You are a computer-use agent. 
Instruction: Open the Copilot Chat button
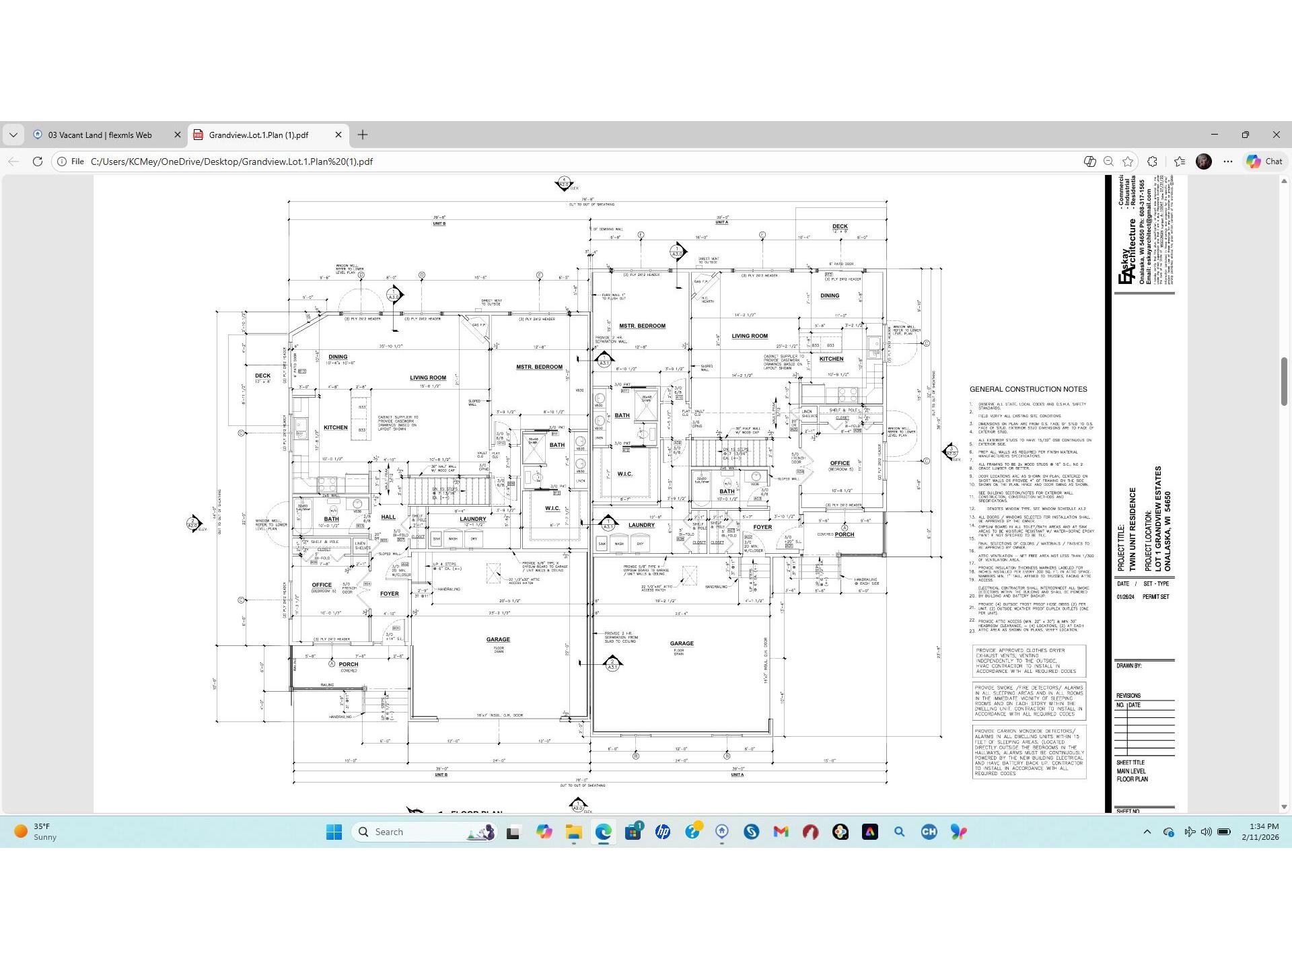coord(1264,161)
